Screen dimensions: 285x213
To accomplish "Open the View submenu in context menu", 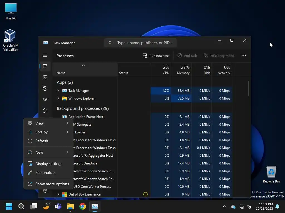I will (x=48, y=123).
